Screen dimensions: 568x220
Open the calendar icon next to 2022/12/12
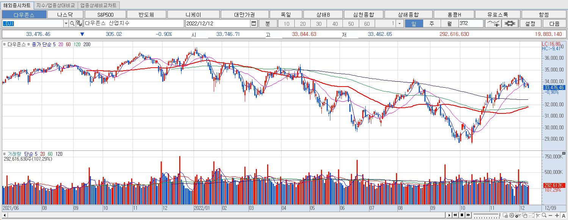[253, 23]
